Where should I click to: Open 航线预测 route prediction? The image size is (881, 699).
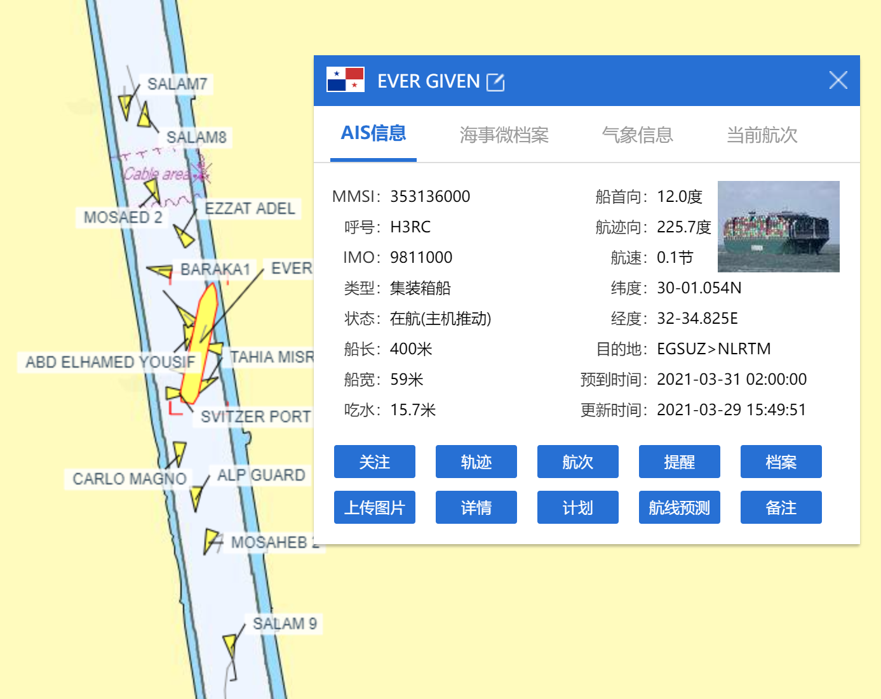tap(679, 507)
